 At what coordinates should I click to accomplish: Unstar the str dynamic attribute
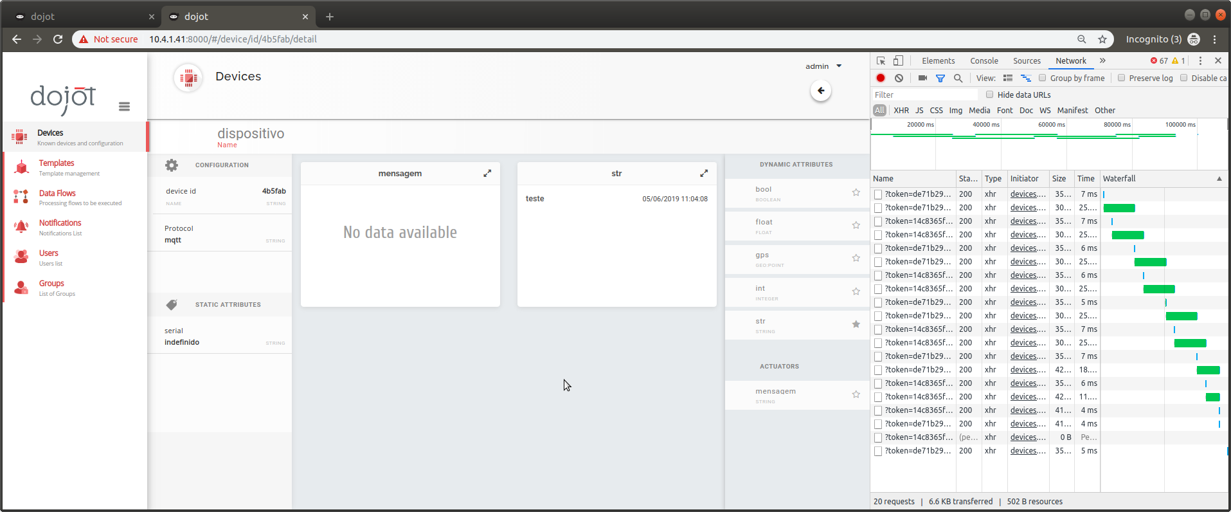[856, 324]
